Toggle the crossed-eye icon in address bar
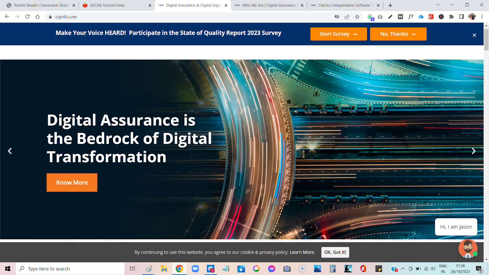Screen dimensions: 489x275 tap(337, 17)
